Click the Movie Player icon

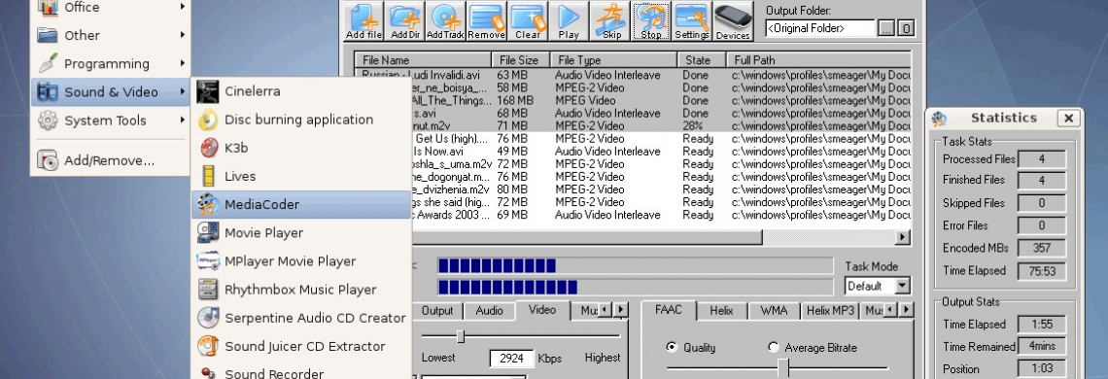click(x=208, y=232)
